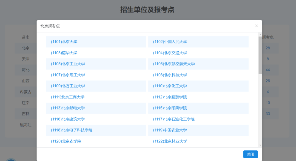The image size is (296, 161).
Task: Click the blue 关闭 button
Action: (x=251, y=154)
